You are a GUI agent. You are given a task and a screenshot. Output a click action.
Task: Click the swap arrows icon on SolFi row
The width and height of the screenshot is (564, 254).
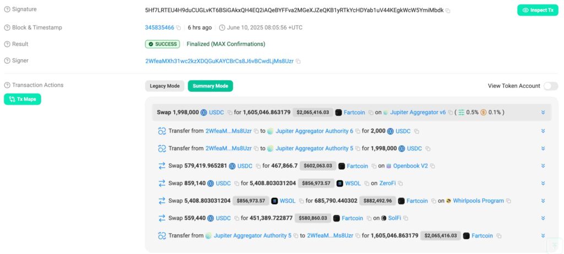162,218
